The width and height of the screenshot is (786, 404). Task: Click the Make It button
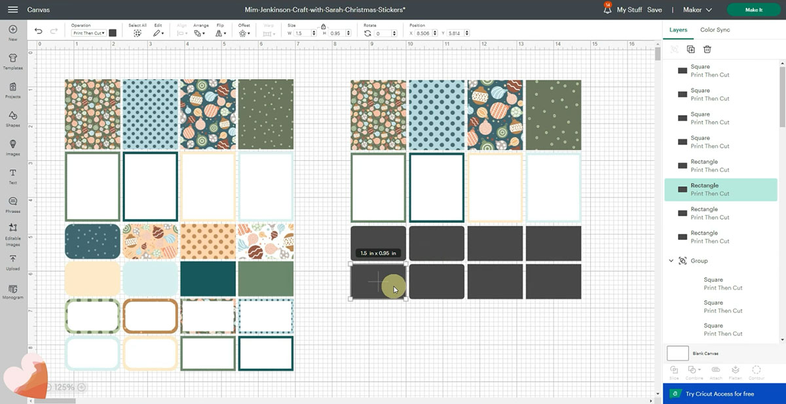point(753,10)
